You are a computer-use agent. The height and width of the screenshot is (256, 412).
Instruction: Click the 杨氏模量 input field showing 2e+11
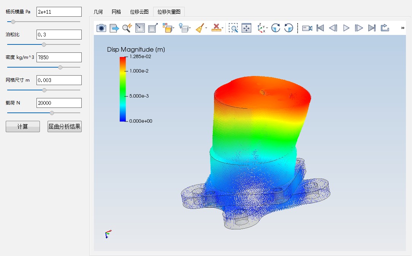[59, 12]
